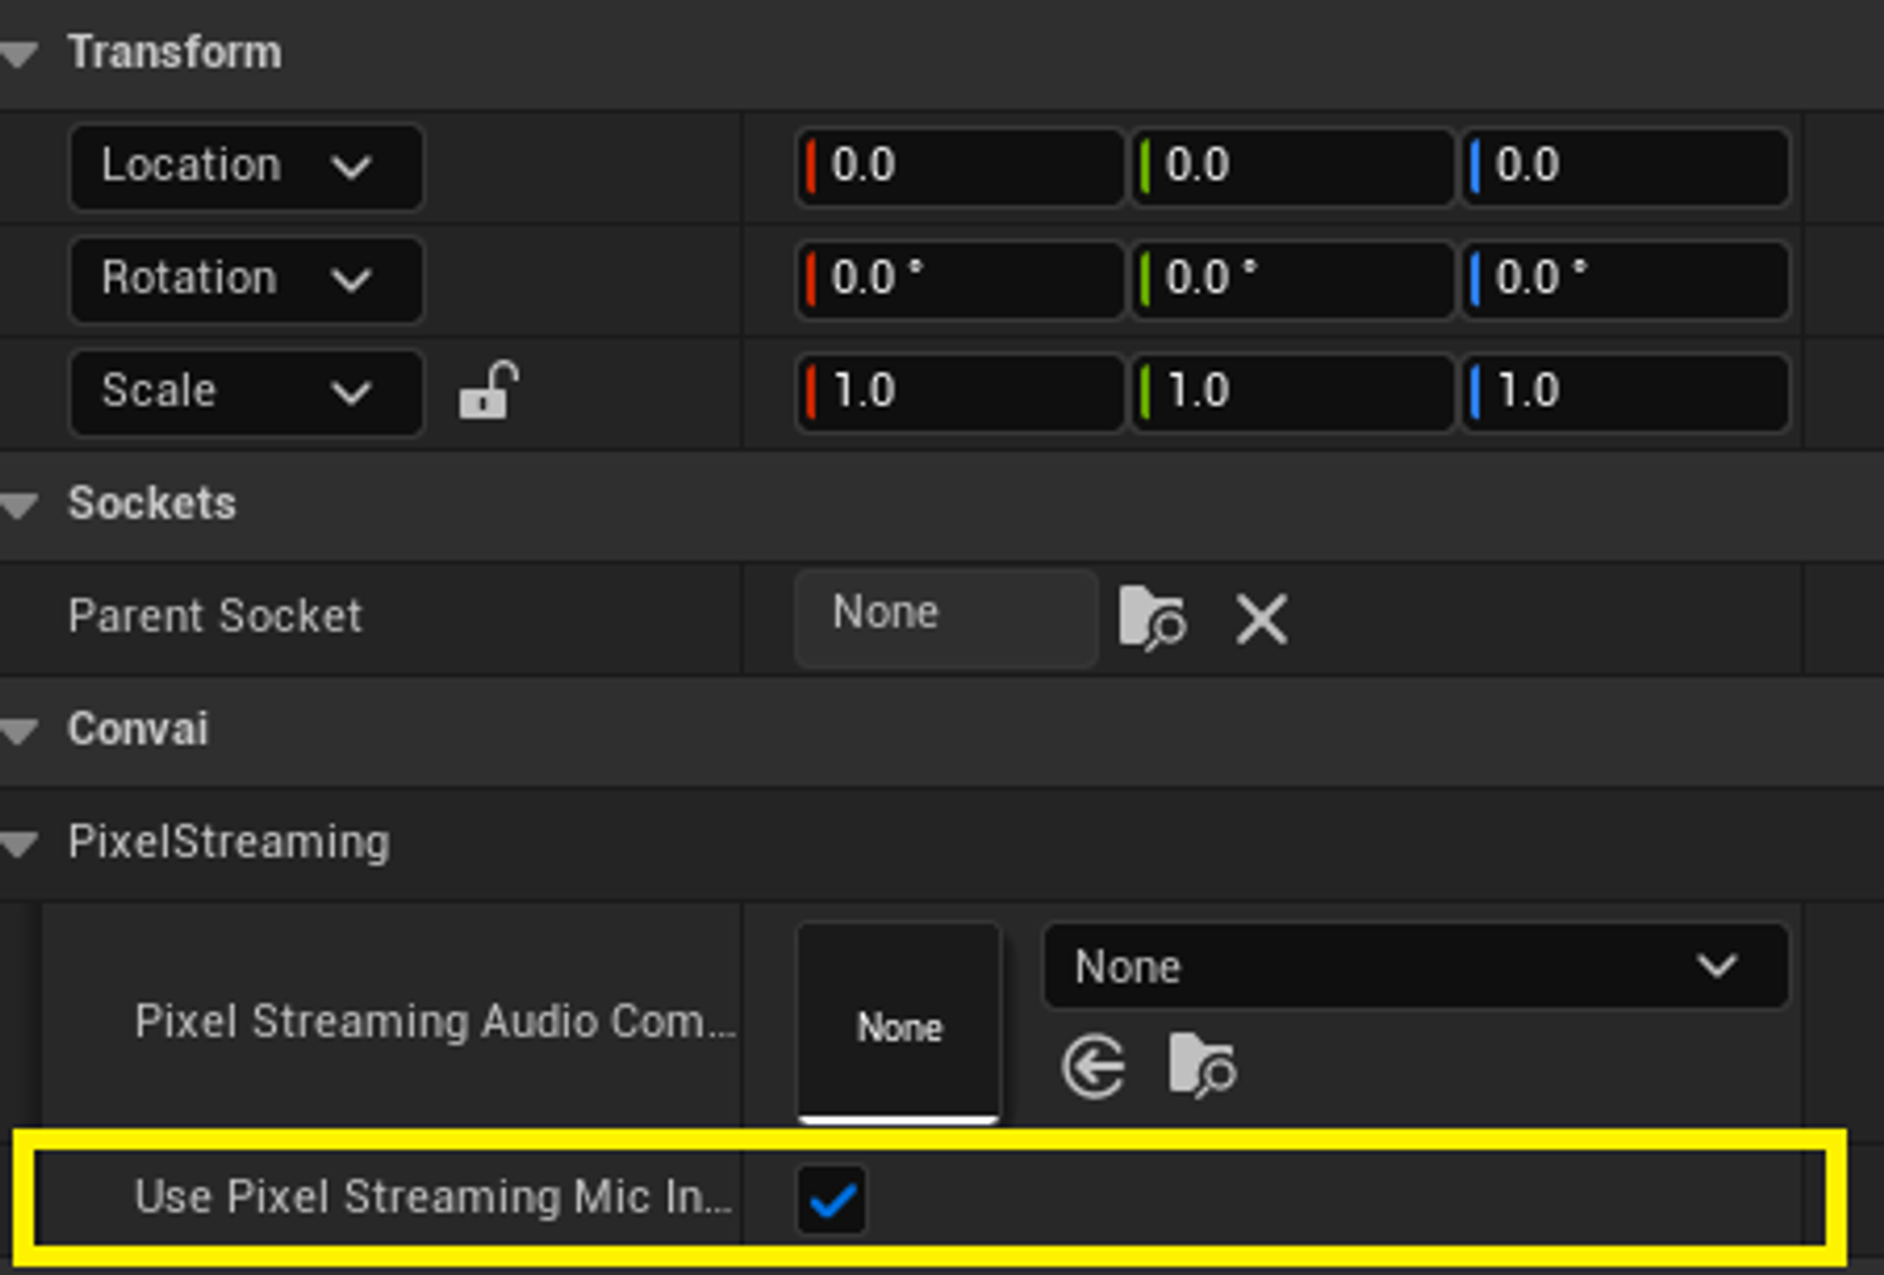This screenshot has height=1275, width=1884.
Task: Click the Audio Component None thumbnail
Action: (899, 1024)
